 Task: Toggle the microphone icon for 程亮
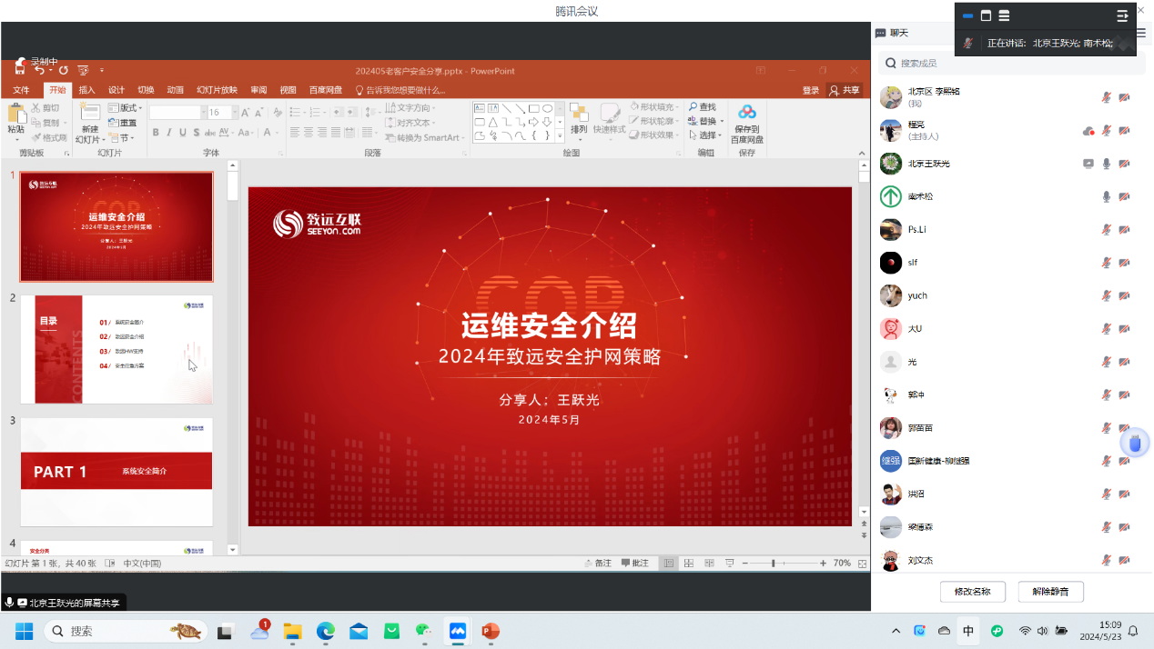point(1107,131)
